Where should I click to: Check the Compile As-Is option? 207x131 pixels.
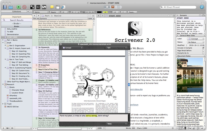coord(203,53)
